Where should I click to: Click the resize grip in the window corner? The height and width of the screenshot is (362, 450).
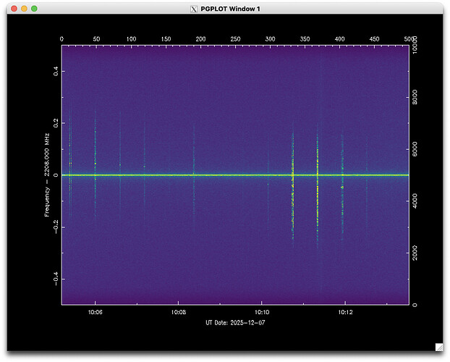click(438, 348)
